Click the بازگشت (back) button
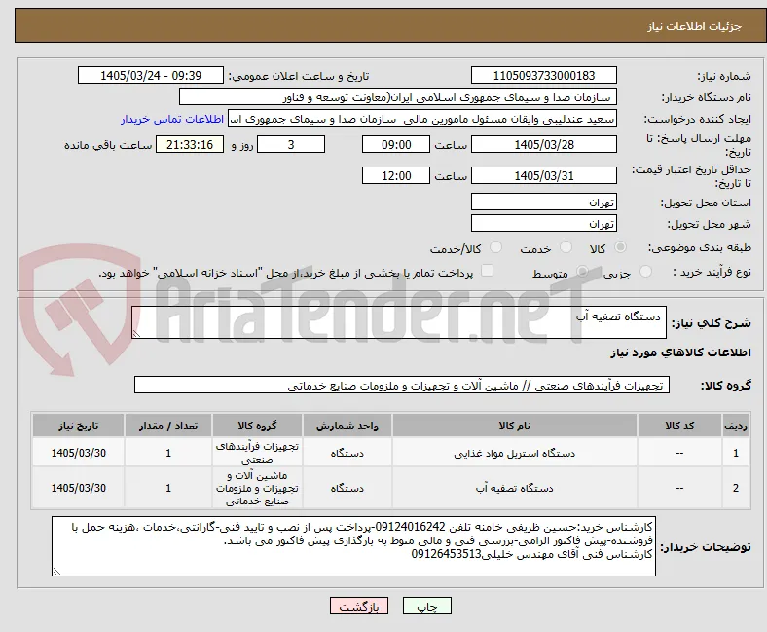Screen dimensions: 767x632 (359, 606)
